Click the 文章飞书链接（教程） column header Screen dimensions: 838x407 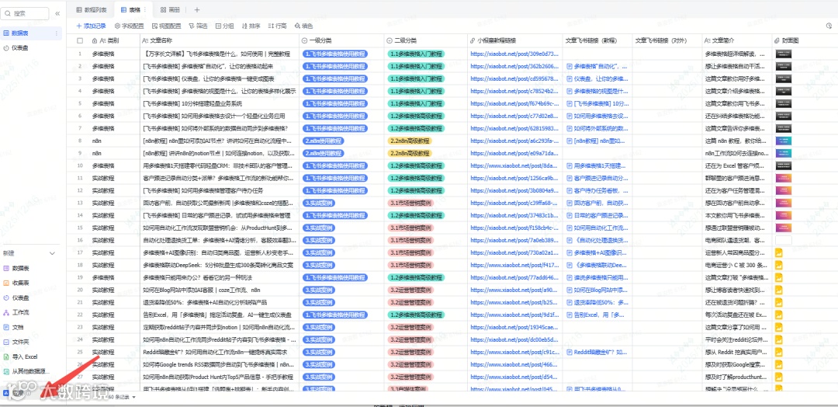coord(597,40)
